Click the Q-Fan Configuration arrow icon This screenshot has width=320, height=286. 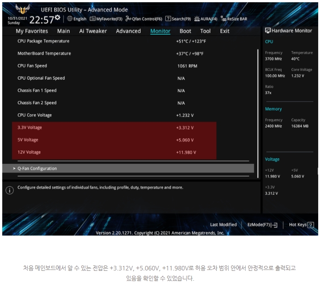pos(14,168)
